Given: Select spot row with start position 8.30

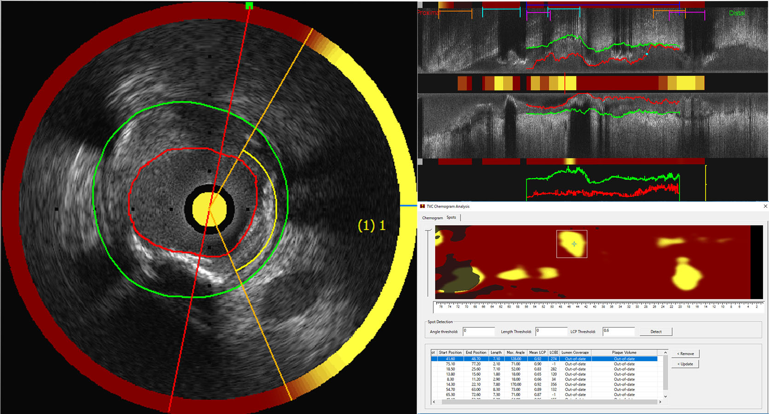Looking at the screenshot, I should coord(544,379).
